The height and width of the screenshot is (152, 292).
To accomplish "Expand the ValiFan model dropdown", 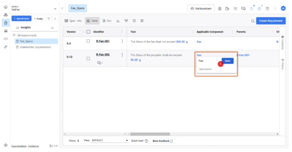I will coord(55,9).
